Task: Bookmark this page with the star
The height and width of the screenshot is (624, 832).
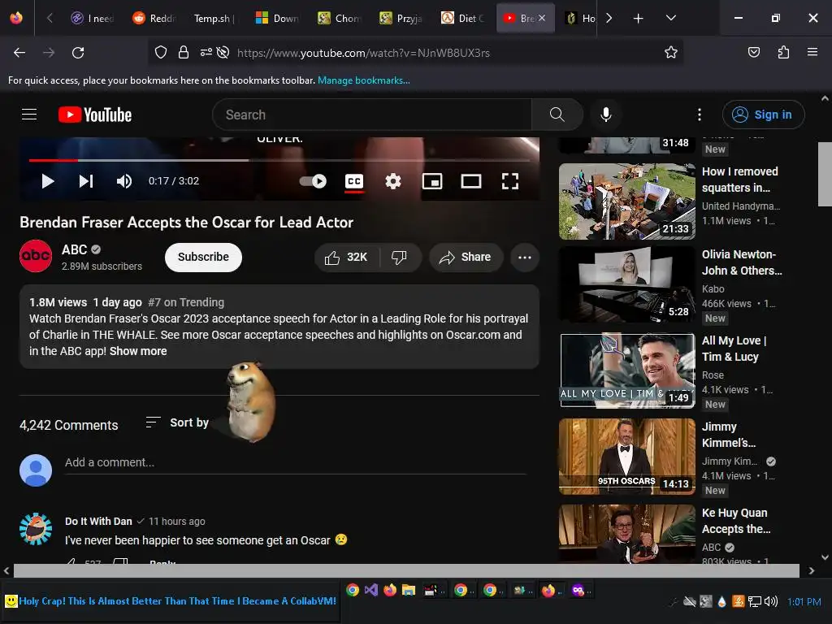Action: (x=670, y=53)
